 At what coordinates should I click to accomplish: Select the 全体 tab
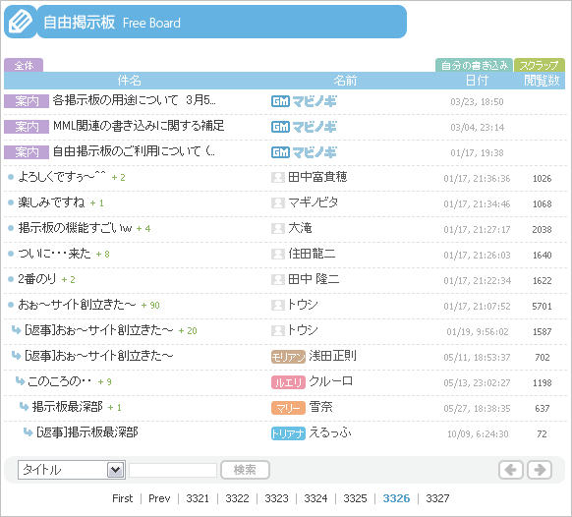pyautogui.click(x=24, y=65)
